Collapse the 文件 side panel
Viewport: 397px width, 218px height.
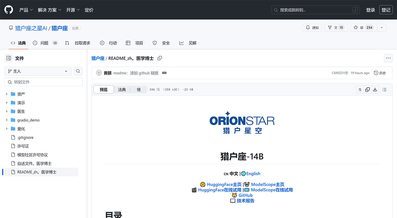click(x=8, y=58)
